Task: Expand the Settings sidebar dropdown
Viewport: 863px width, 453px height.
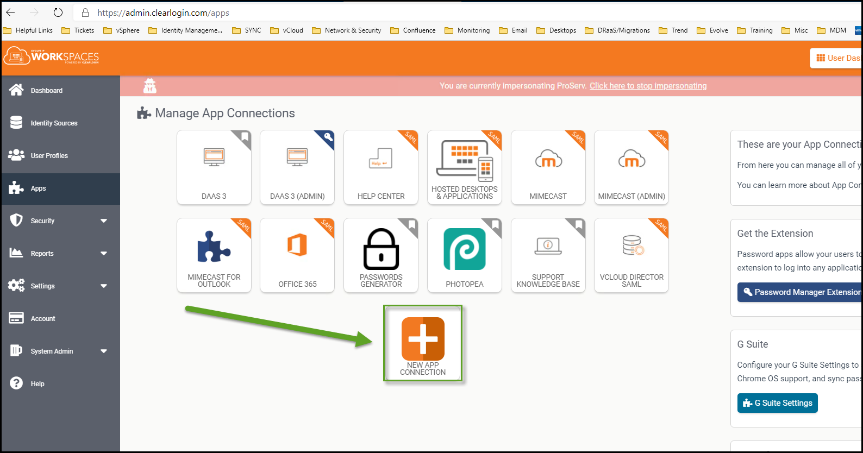Action: click(x=104, y=286)
